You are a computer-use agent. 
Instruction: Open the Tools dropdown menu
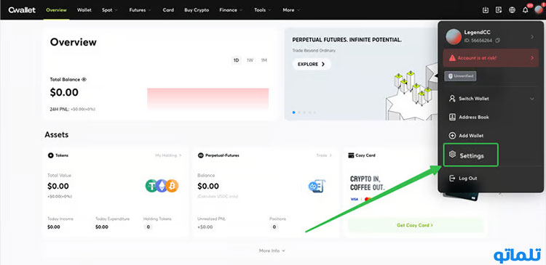[263, 10]
